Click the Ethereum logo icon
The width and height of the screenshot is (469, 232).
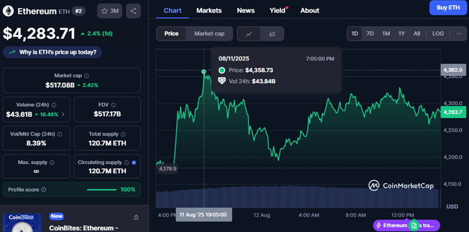[8, 11]
